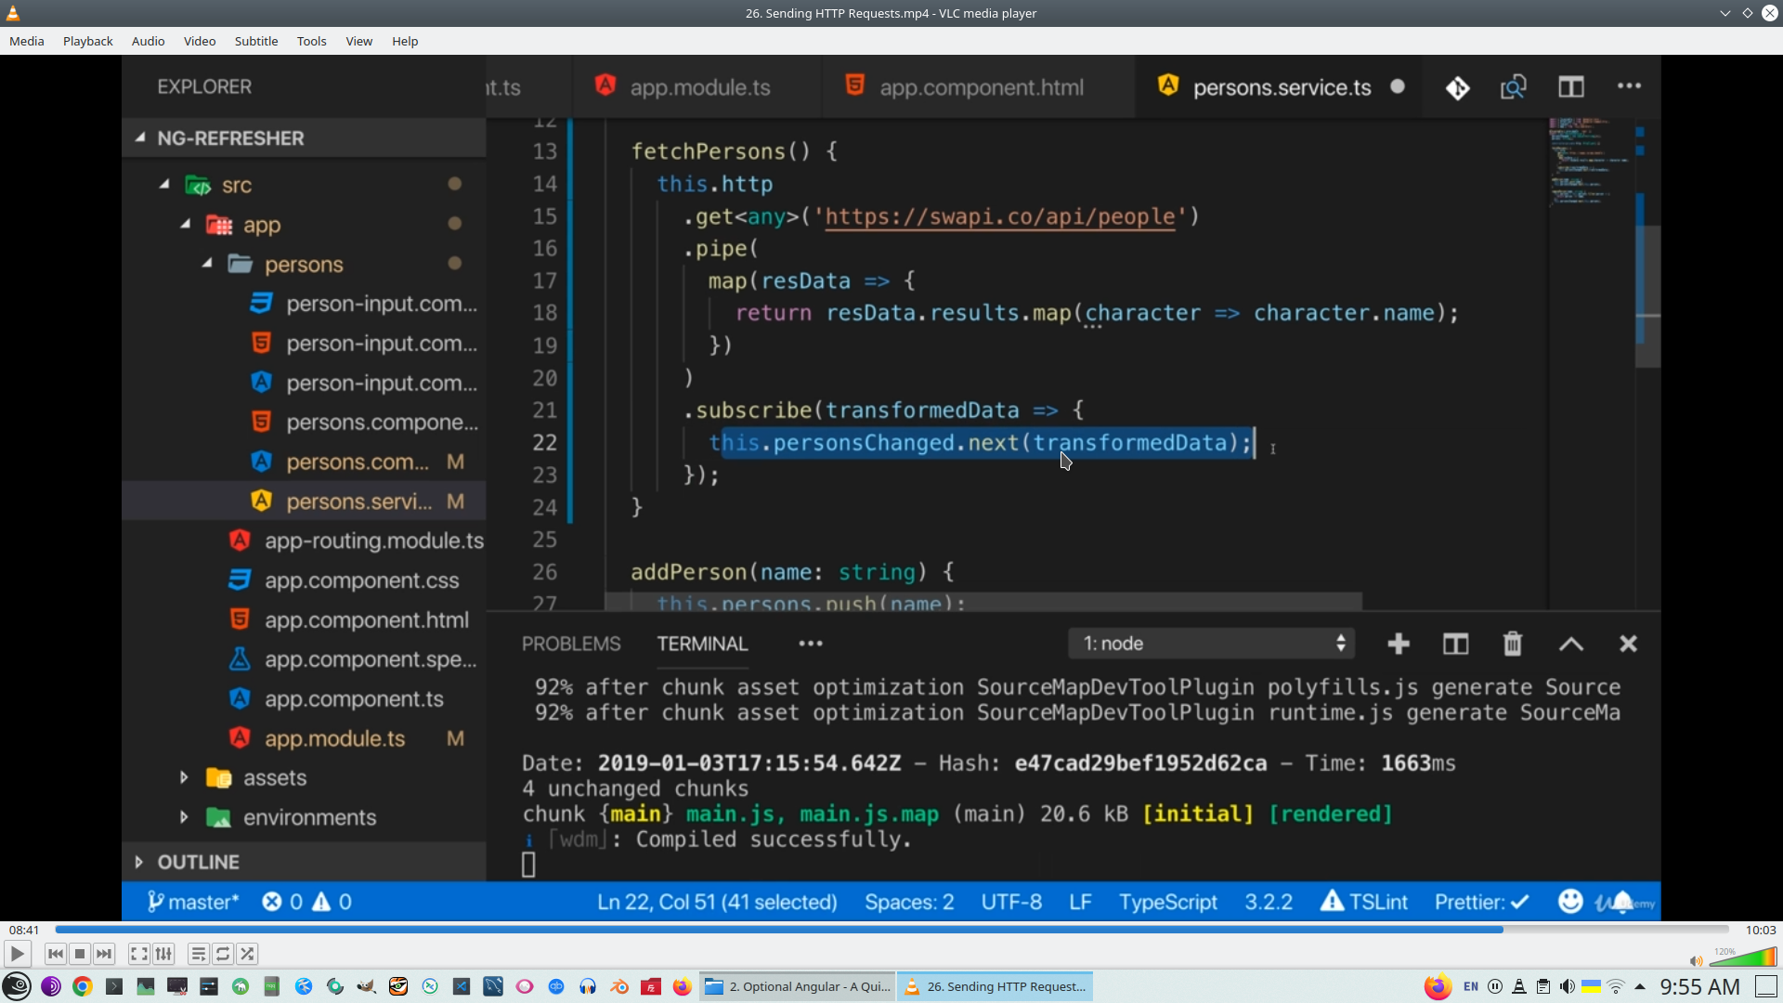
Task: Click the previous track button
Action: click(56, 954)
